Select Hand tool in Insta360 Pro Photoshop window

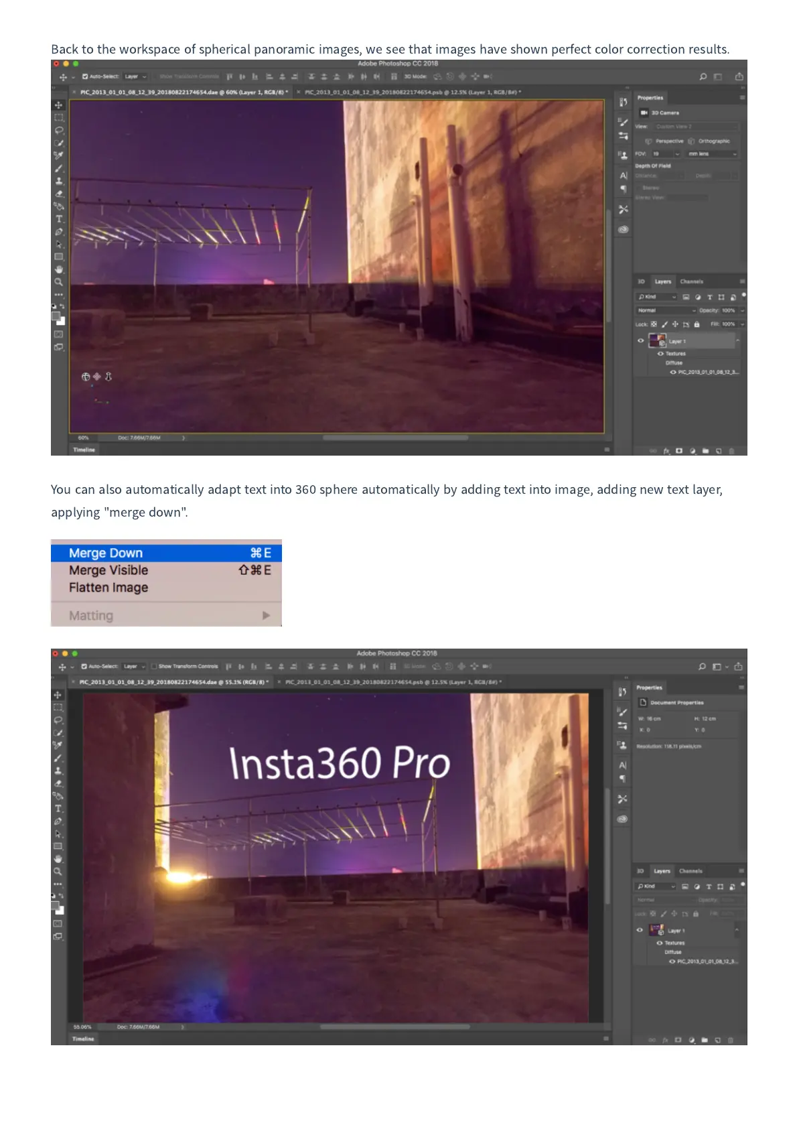[x=58, y=859]
